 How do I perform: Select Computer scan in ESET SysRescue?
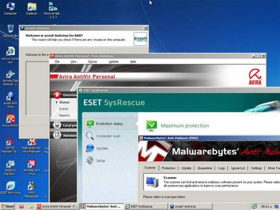108,136
